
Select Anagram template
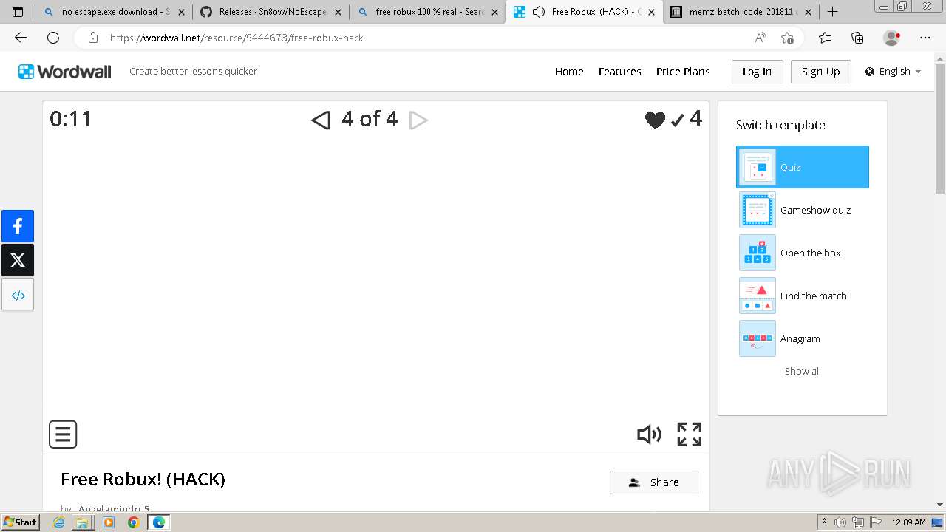(803, 338)
